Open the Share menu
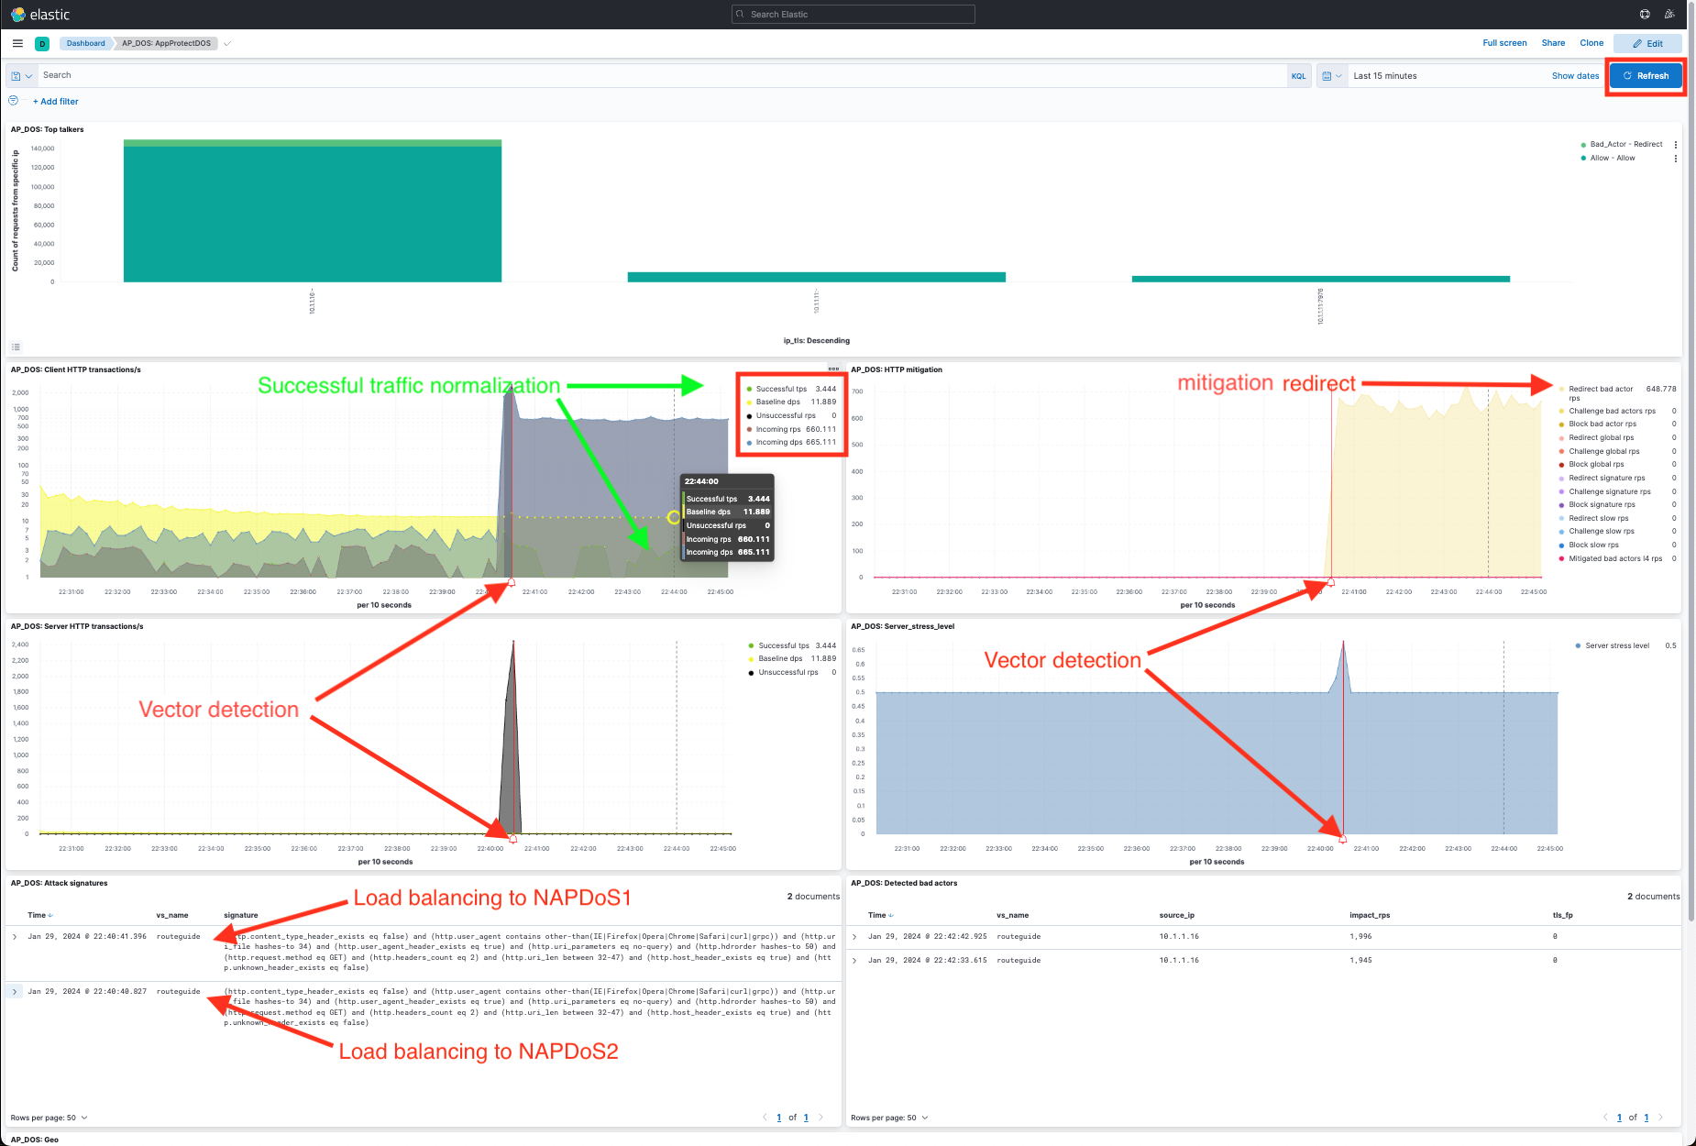Viewport: 1696px width, 1146px height. (x=1553, y=43)
